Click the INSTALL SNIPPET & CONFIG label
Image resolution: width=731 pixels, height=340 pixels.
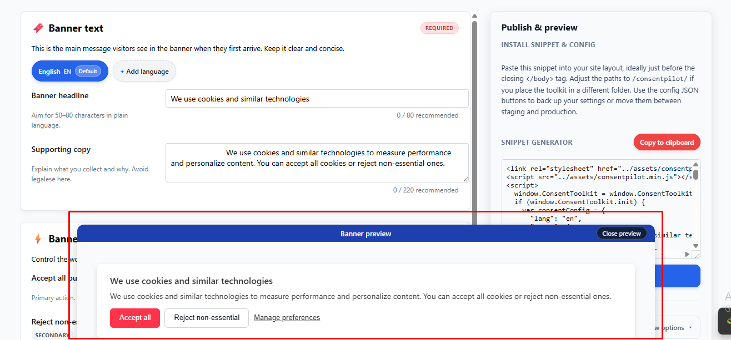548,45
